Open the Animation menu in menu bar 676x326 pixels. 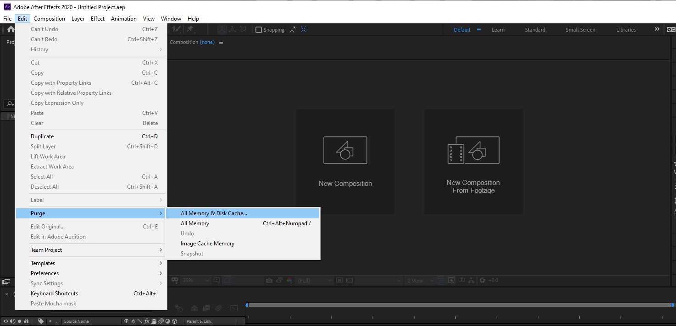[124, 19]
